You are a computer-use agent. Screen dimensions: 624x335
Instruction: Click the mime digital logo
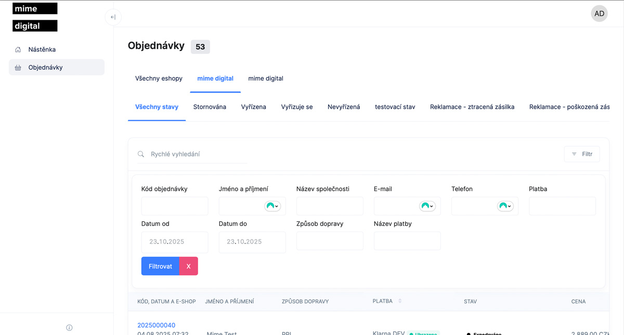pyautogui.click(x=35, y=17)
